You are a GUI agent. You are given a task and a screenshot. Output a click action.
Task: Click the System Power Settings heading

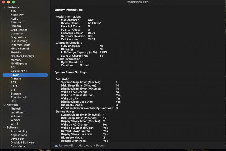tap(71, 72)
